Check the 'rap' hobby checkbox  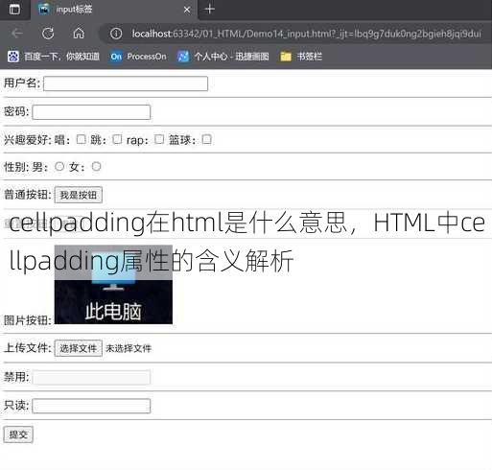click(x=159, y=139)
